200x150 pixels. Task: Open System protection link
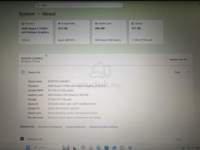[x=76, y=127]
